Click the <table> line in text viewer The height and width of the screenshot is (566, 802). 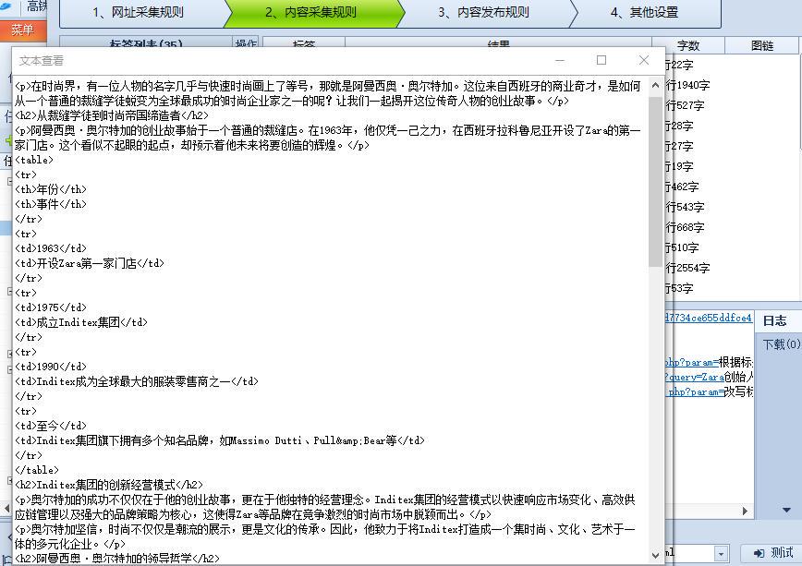[34, 160]
